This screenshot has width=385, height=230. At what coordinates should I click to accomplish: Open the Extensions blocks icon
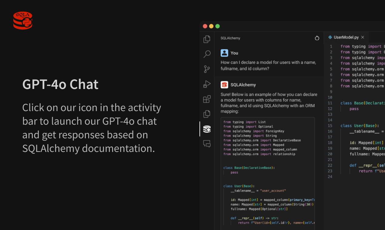coord(207,99)
